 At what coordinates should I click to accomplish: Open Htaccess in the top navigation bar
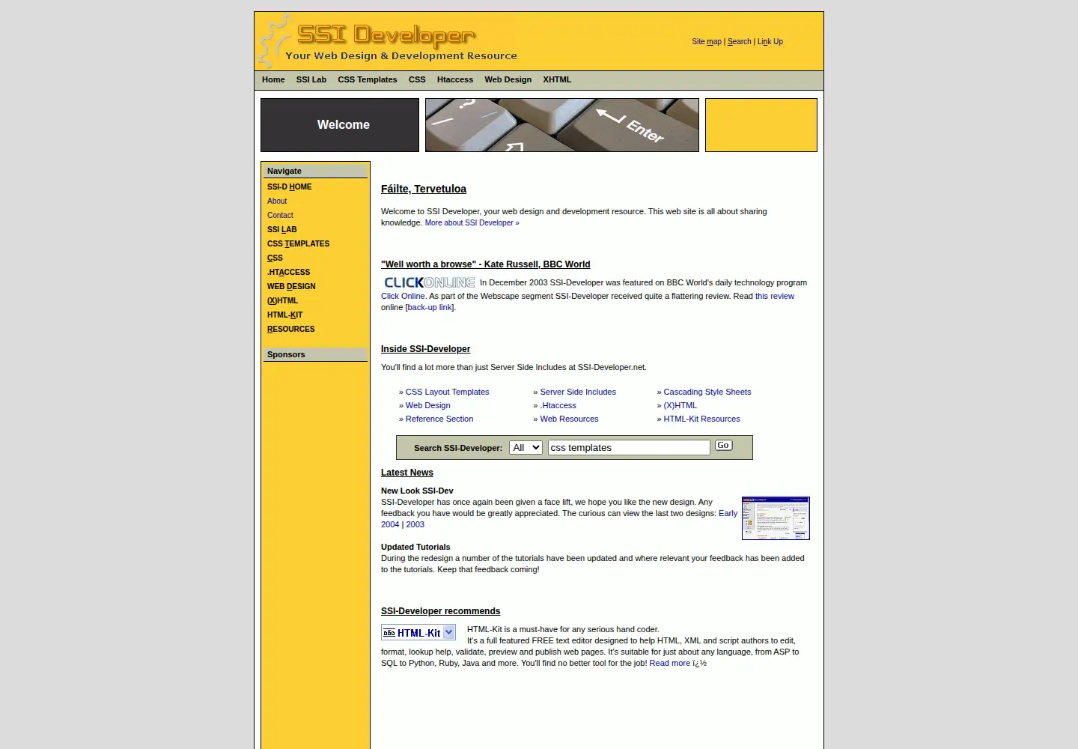click(x=455, y=79)
